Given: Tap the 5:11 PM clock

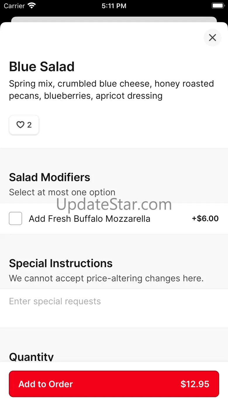Looking at the screenshot, I should 114,6.
